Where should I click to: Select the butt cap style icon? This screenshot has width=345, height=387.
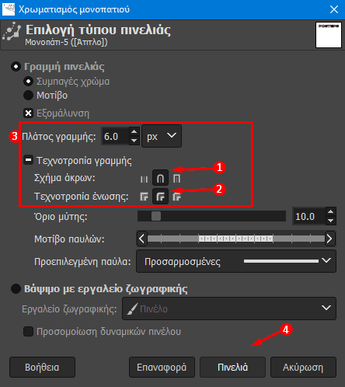pos(144,179)
